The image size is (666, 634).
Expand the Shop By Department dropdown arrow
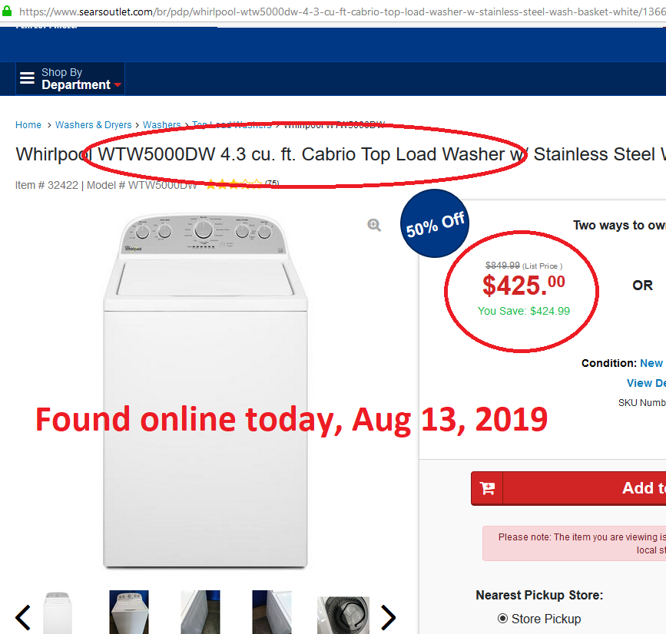(118, 85)
